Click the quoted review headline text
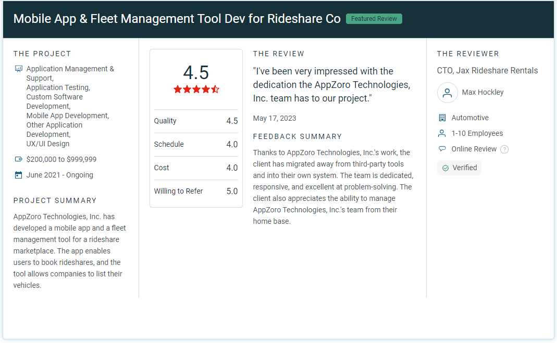 331,85
